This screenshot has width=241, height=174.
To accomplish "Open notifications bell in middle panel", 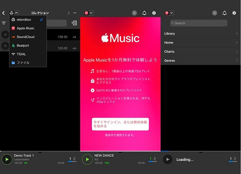I will [x=144, y=13].
